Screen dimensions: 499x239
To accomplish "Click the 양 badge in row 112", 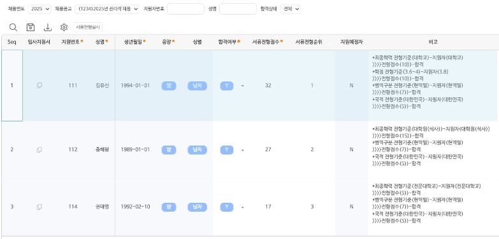I will [169, 150].
